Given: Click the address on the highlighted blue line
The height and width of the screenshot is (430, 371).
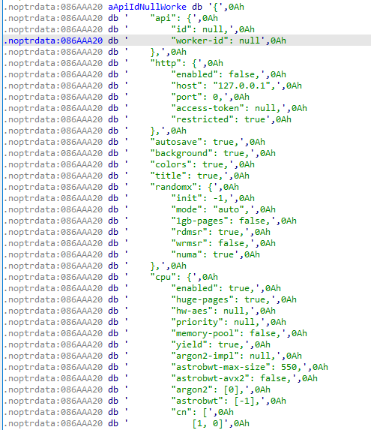Looking at the screenshot, I should pyautogui.click(x=53, y=41).
